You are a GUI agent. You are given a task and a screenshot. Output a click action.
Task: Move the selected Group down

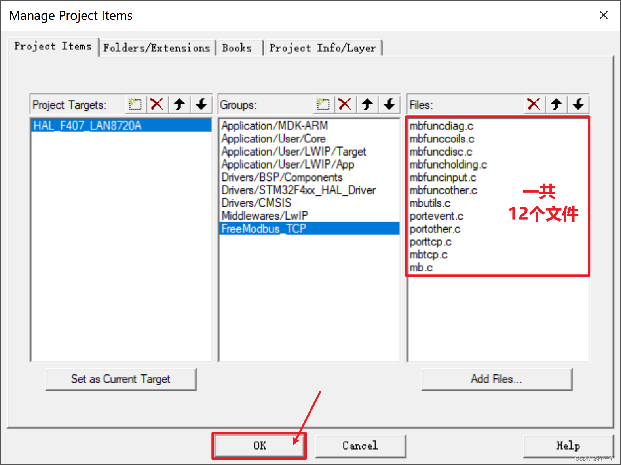(x=389, y=104)
